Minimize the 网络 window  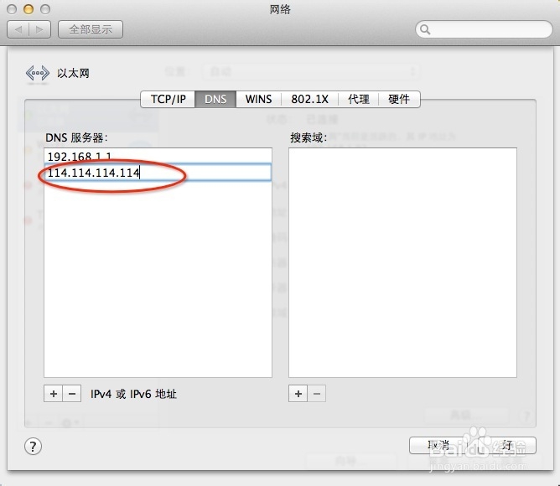pos(29,9)
